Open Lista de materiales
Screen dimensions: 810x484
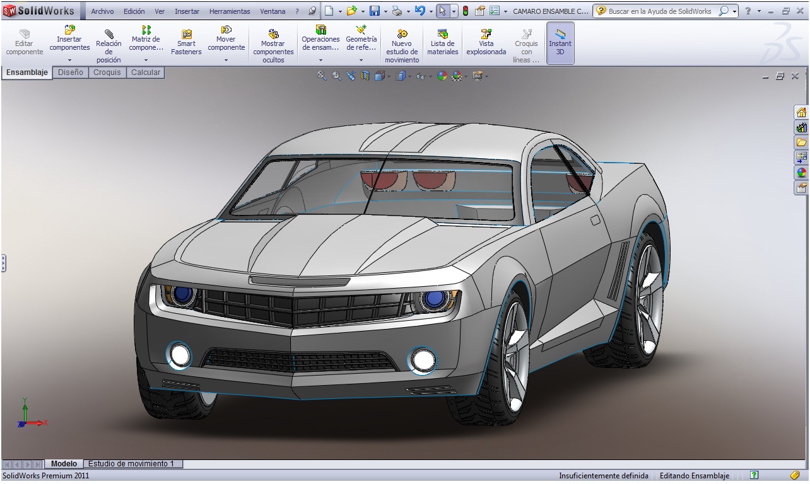[x=443, y=41]
